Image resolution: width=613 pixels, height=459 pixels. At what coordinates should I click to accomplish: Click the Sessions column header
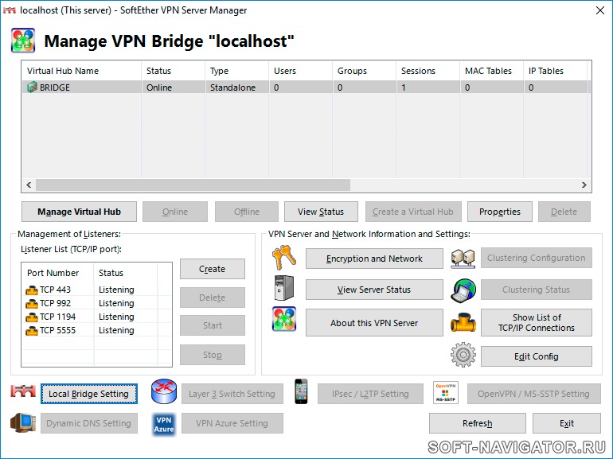[x=428, y=71]
